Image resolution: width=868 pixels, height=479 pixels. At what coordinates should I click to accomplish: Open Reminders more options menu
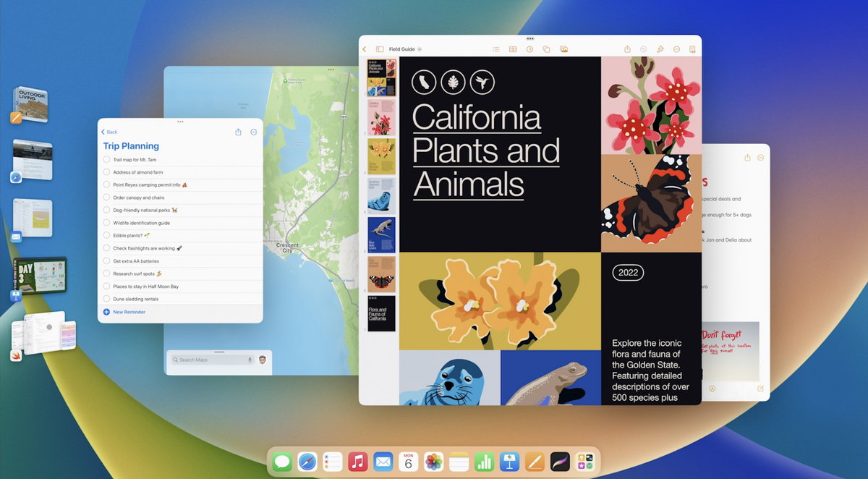coord(254,132)
